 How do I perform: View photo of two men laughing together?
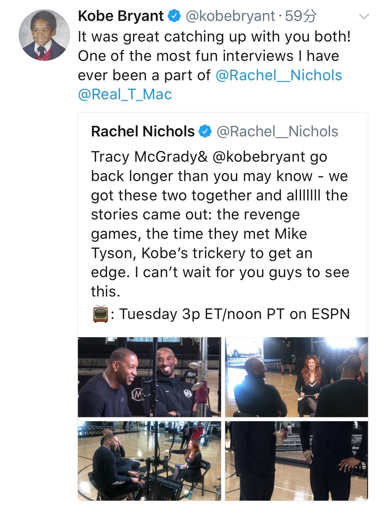(x=149, y=377)
